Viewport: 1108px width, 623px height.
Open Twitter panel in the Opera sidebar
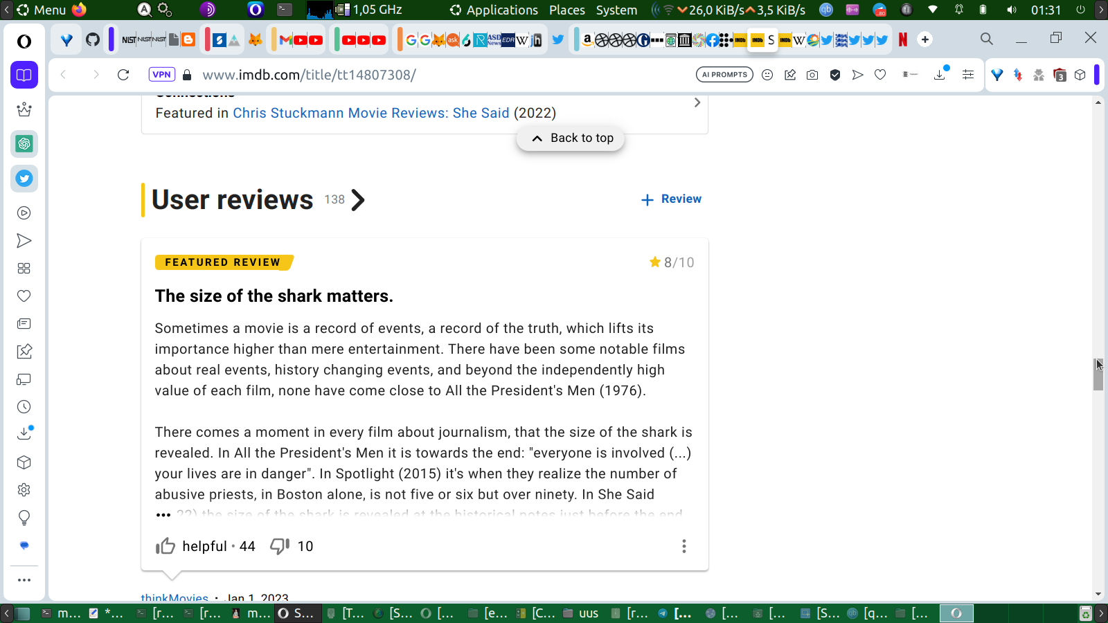(24, 179)
